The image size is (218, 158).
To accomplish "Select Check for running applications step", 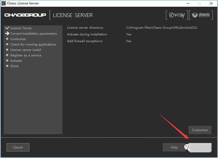I will point(33,44).
